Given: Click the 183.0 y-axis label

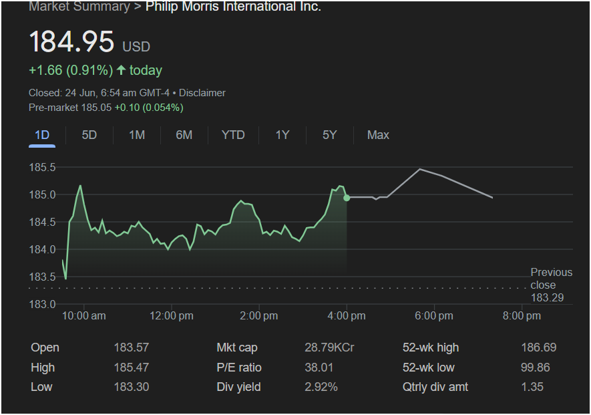Looking at the screenshot, I should [x=42, y=304].
